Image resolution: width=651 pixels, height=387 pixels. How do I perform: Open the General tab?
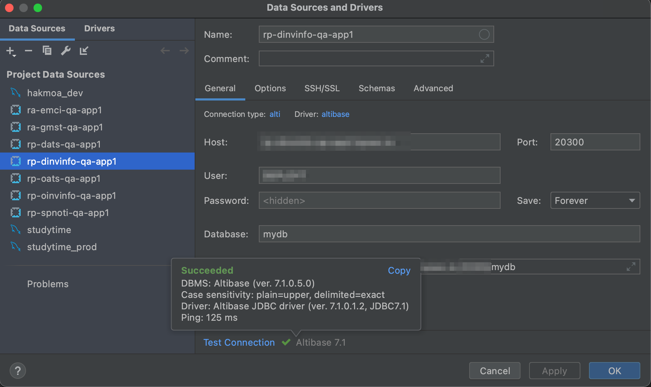[220, 88]
